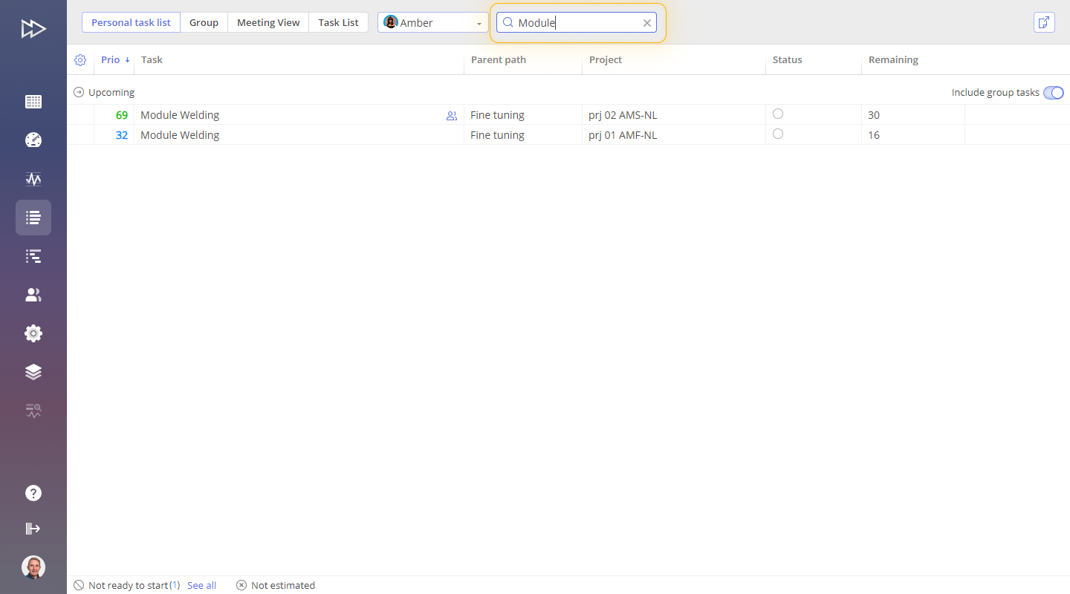This screenshot has width=1070, height=594.
Task: Click Fine tuning in the AMF-NL row
Action: (497, 135)
